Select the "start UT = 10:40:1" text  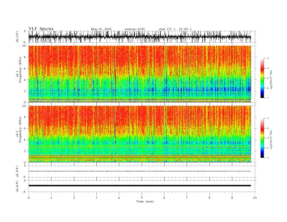tap(175, 29)
